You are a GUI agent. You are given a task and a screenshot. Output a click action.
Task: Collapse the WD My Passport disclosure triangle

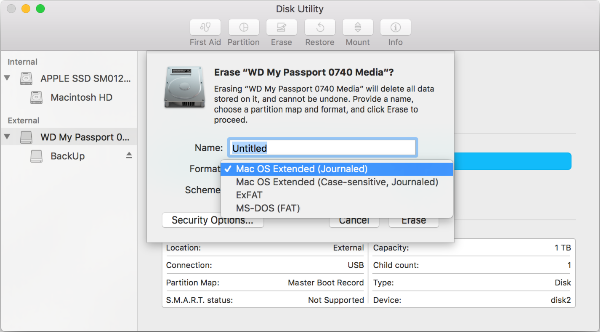pyautogui.click(x=7, y=136)
